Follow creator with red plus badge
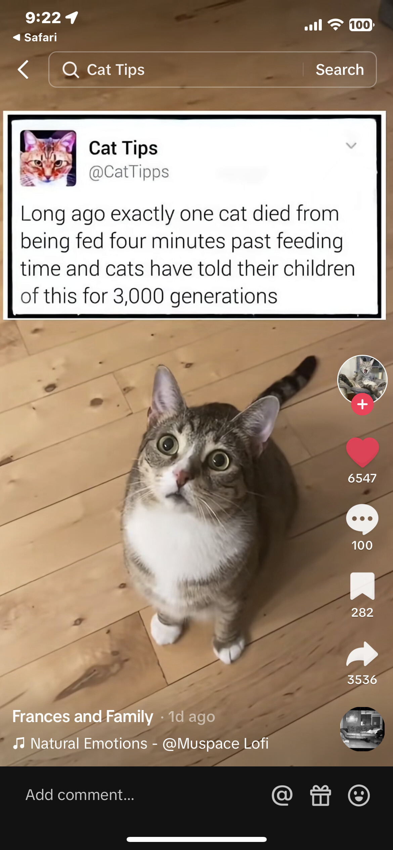The height and width of the screenshot is (850, 393). [x=362, y=405]
